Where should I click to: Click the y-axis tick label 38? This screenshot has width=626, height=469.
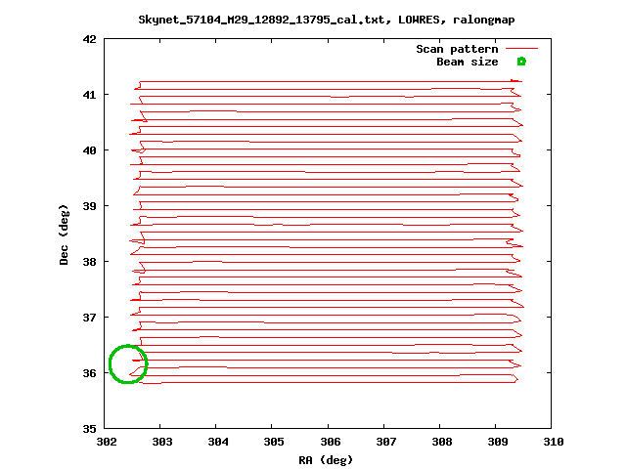click(90, 262)
